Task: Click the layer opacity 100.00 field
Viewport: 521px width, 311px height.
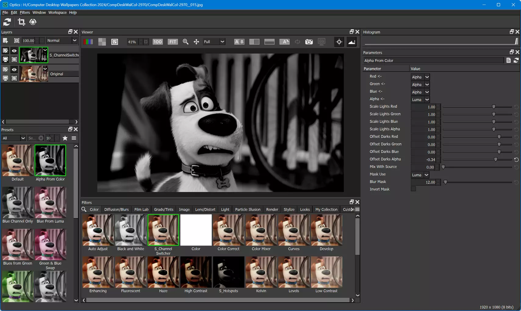Action: click(28, 41)
